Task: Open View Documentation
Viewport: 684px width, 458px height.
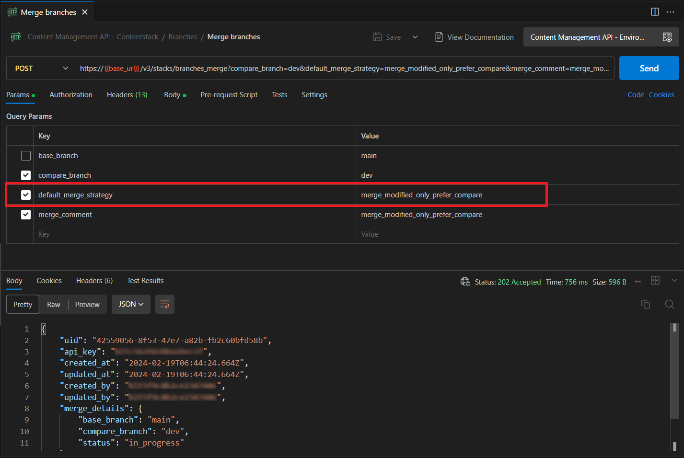Action: point(474,37)
